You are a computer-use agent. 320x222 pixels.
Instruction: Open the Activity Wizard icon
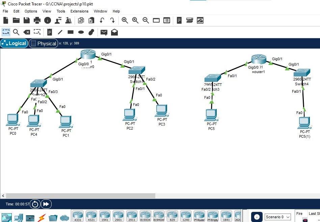pos(58,20)
